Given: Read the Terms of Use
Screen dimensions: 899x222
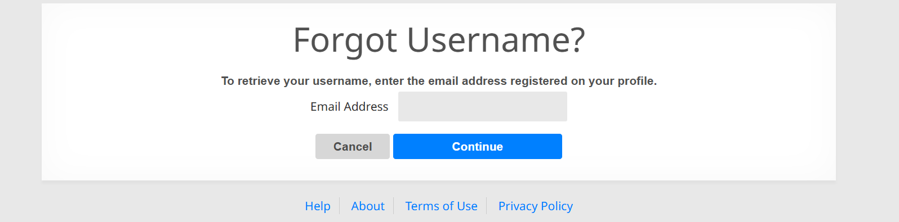Looking at the screenshot, I should tap(441, 206).
